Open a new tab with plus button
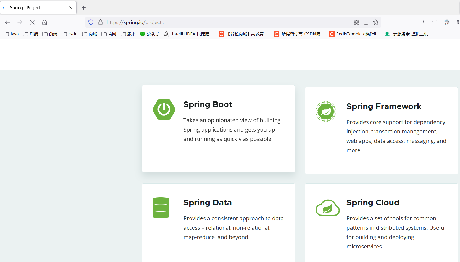Image resolution: width=460 pixels, height=262 pixels. pos(84,8)
